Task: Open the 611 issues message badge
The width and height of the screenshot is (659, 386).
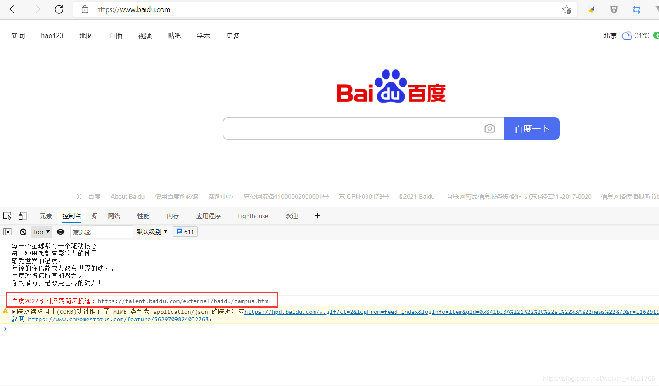Action: click(185, 232)
